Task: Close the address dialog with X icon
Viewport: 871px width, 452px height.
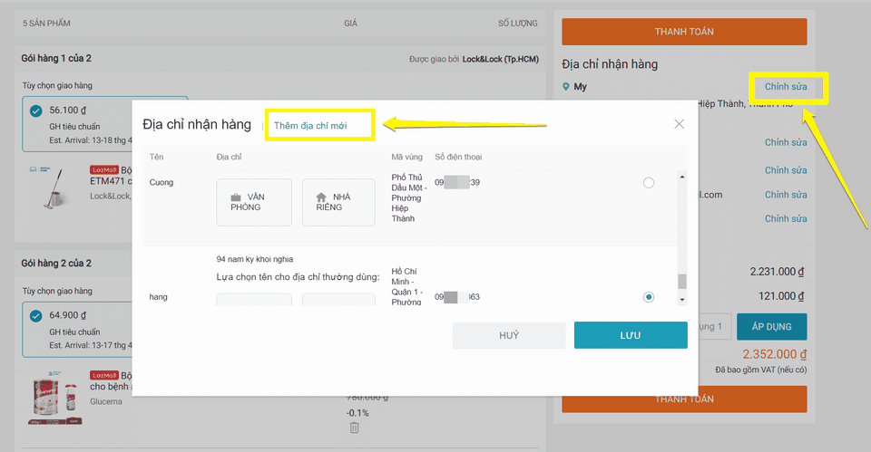Action: pyautogui.click(x=679, y=124)
